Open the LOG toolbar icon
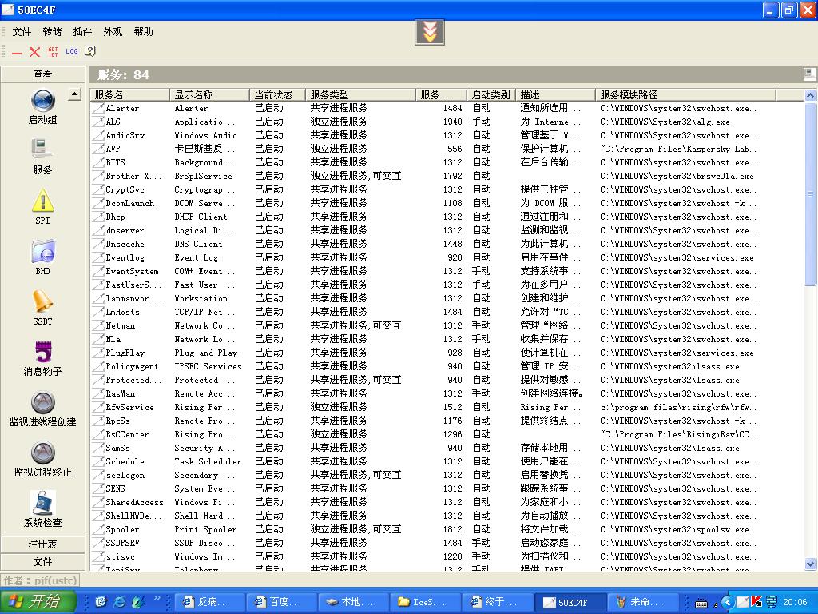This screenshot has width=818, height=614. (x=71, y=51)
